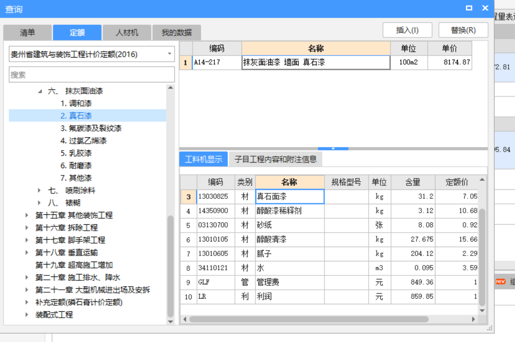Expand 补充定额(磷石膏计价定额)
515x342 pixels.
point(27,302)
